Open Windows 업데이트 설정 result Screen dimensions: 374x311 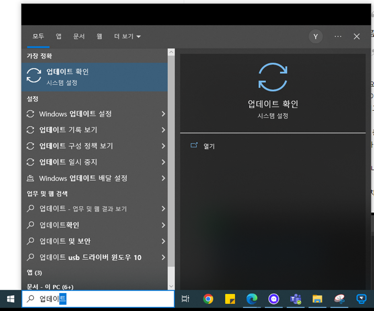(x=95, y=114)
